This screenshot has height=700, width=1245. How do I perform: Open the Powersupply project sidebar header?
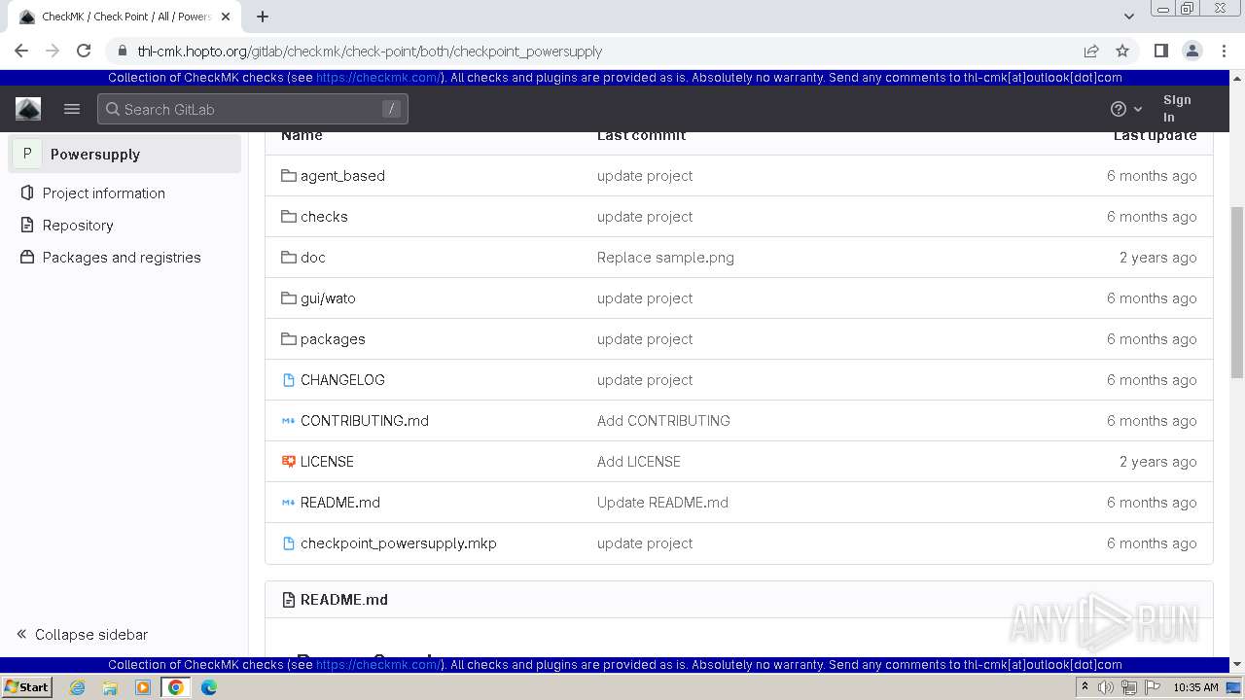(124, 154)
